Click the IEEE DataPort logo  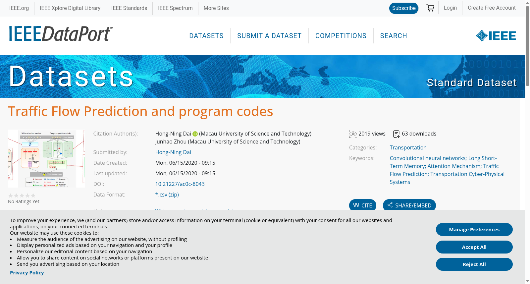coord(61,34)
